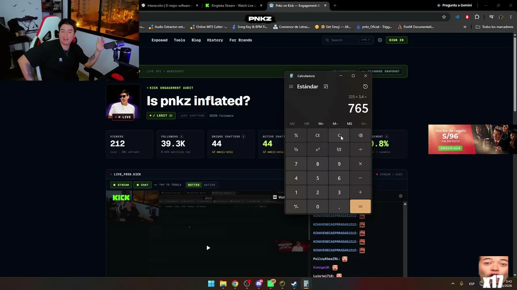The image size is (517, 290).
Task: Click the minus key in Calculator
Action: point(360,178)
